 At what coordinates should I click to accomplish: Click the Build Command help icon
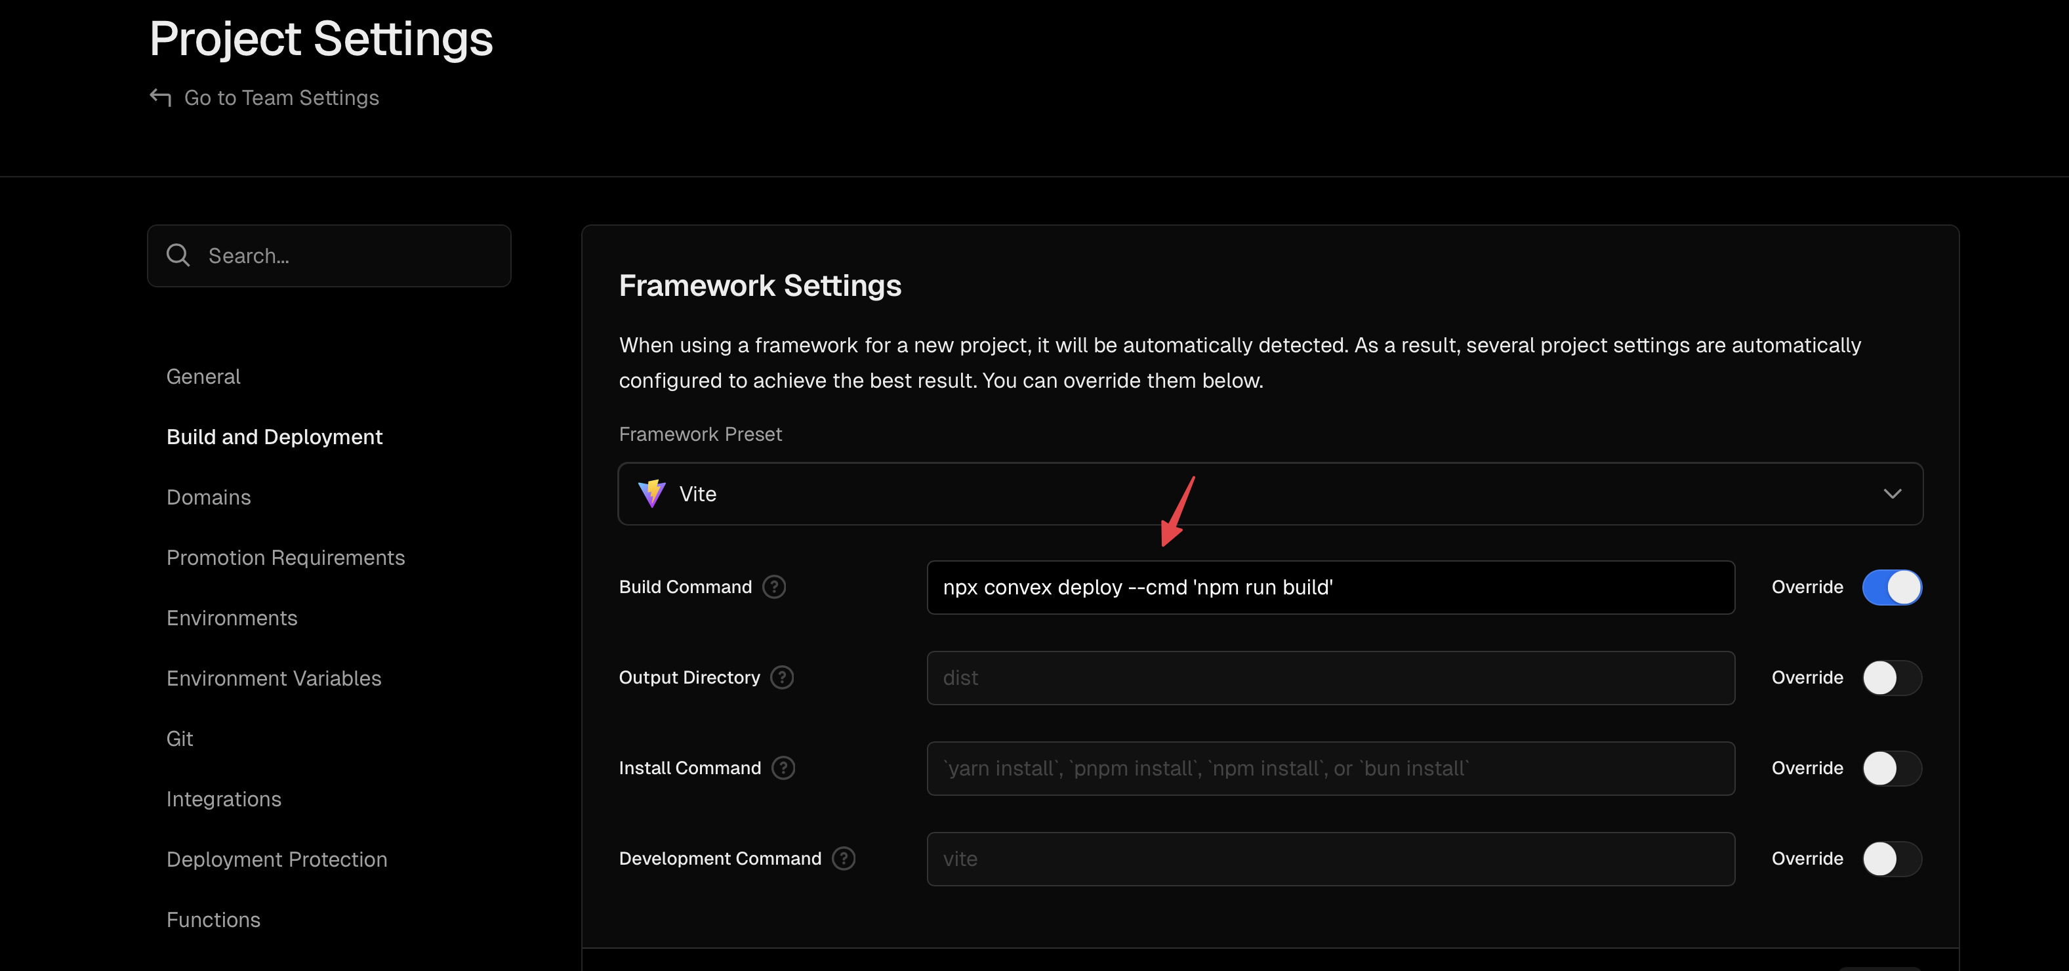[773, 587]
